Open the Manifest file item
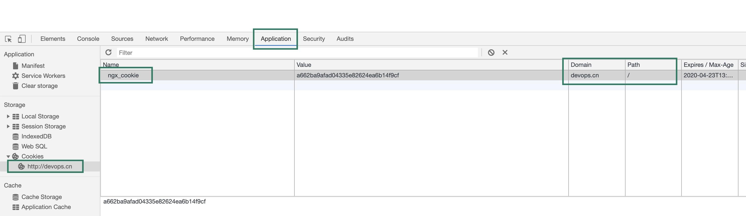The image size is (746, 216). click(x=33, y=66)
